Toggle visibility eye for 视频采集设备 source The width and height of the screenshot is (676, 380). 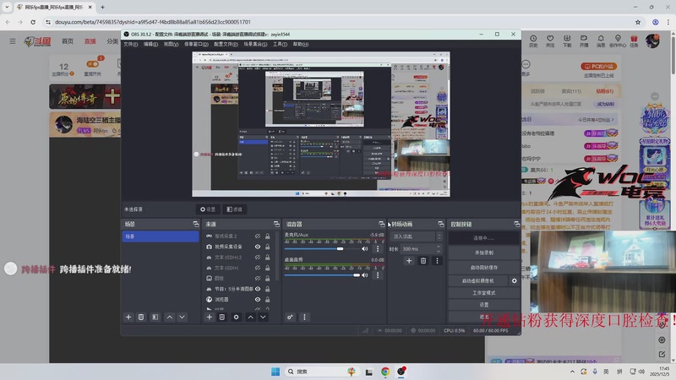pyautogui.click(x=258, y=247)
